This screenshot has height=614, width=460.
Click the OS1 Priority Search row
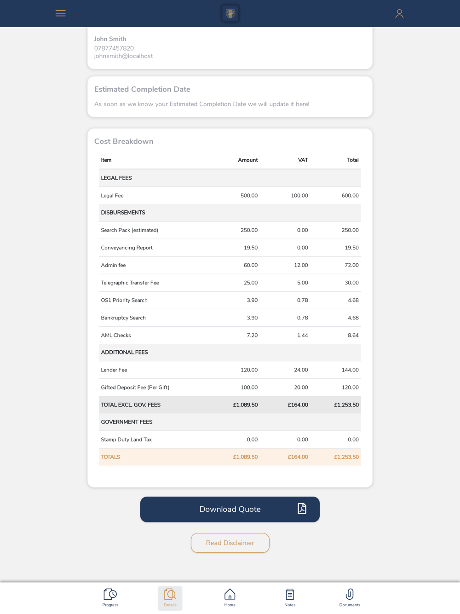click(x=230, y=300)
